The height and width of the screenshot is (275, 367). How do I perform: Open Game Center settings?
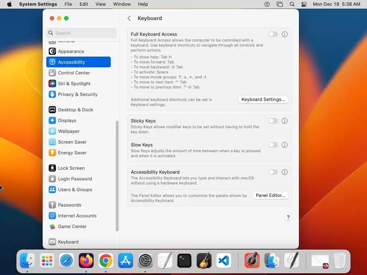click(78, 227)
